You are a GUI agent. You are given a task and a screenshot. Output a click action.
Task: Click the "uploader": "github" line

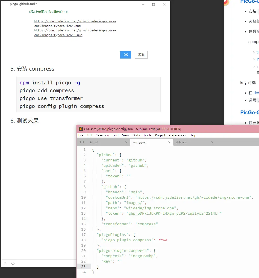pos(125,165)
